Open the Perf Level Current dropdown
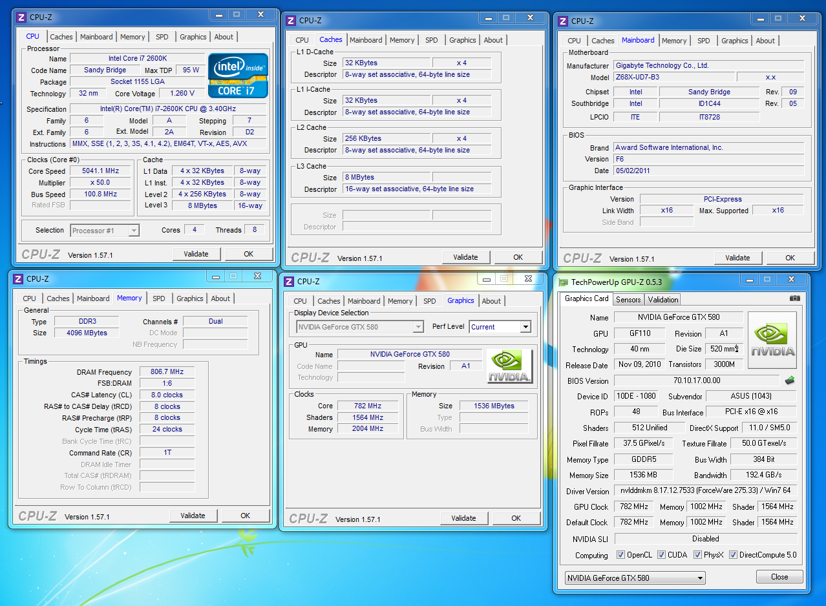Viewport: 826px width, 606px height. (x=500, y=327)
